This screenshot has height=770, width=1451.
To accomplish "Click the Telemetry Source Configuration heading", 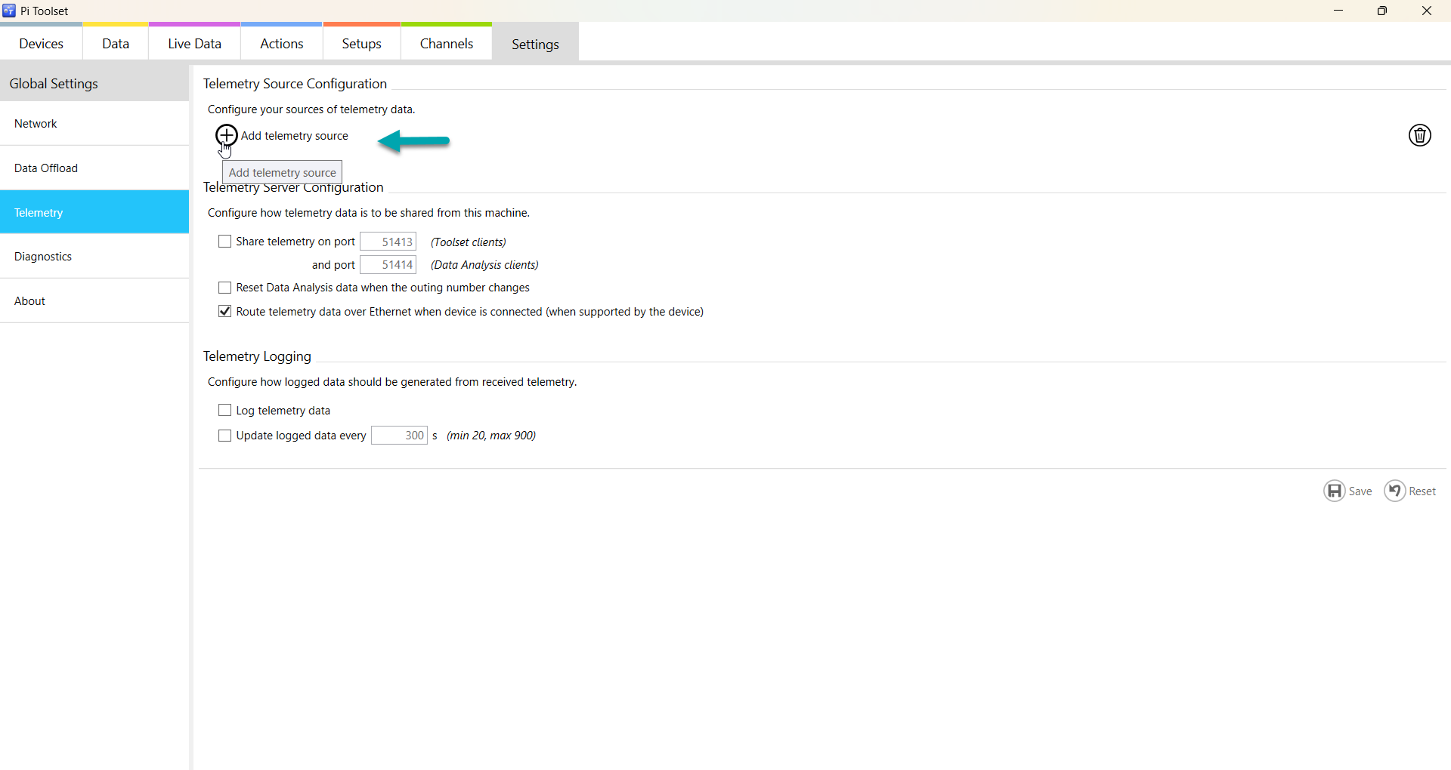I will point(295,84).
